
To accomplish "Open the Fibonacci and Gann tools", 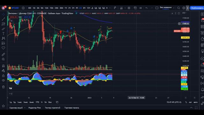I will point(4,24).
